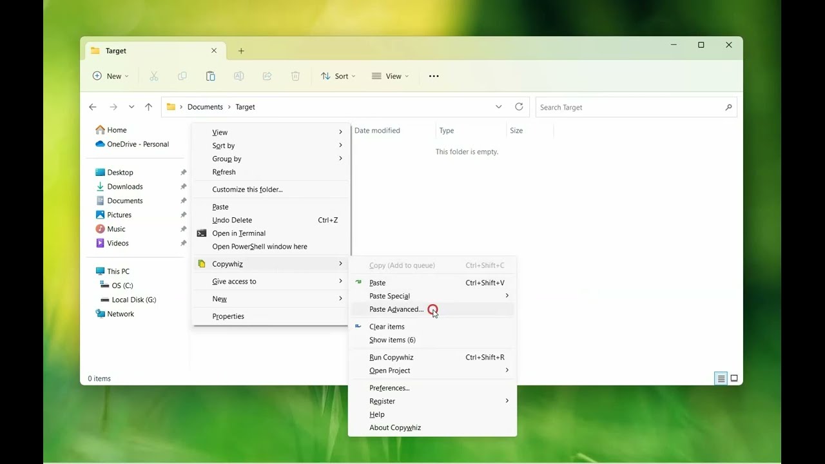Click the Delete trash icon in toolbar
Viewport: 825px width, 464px height.
pos(296,76)
